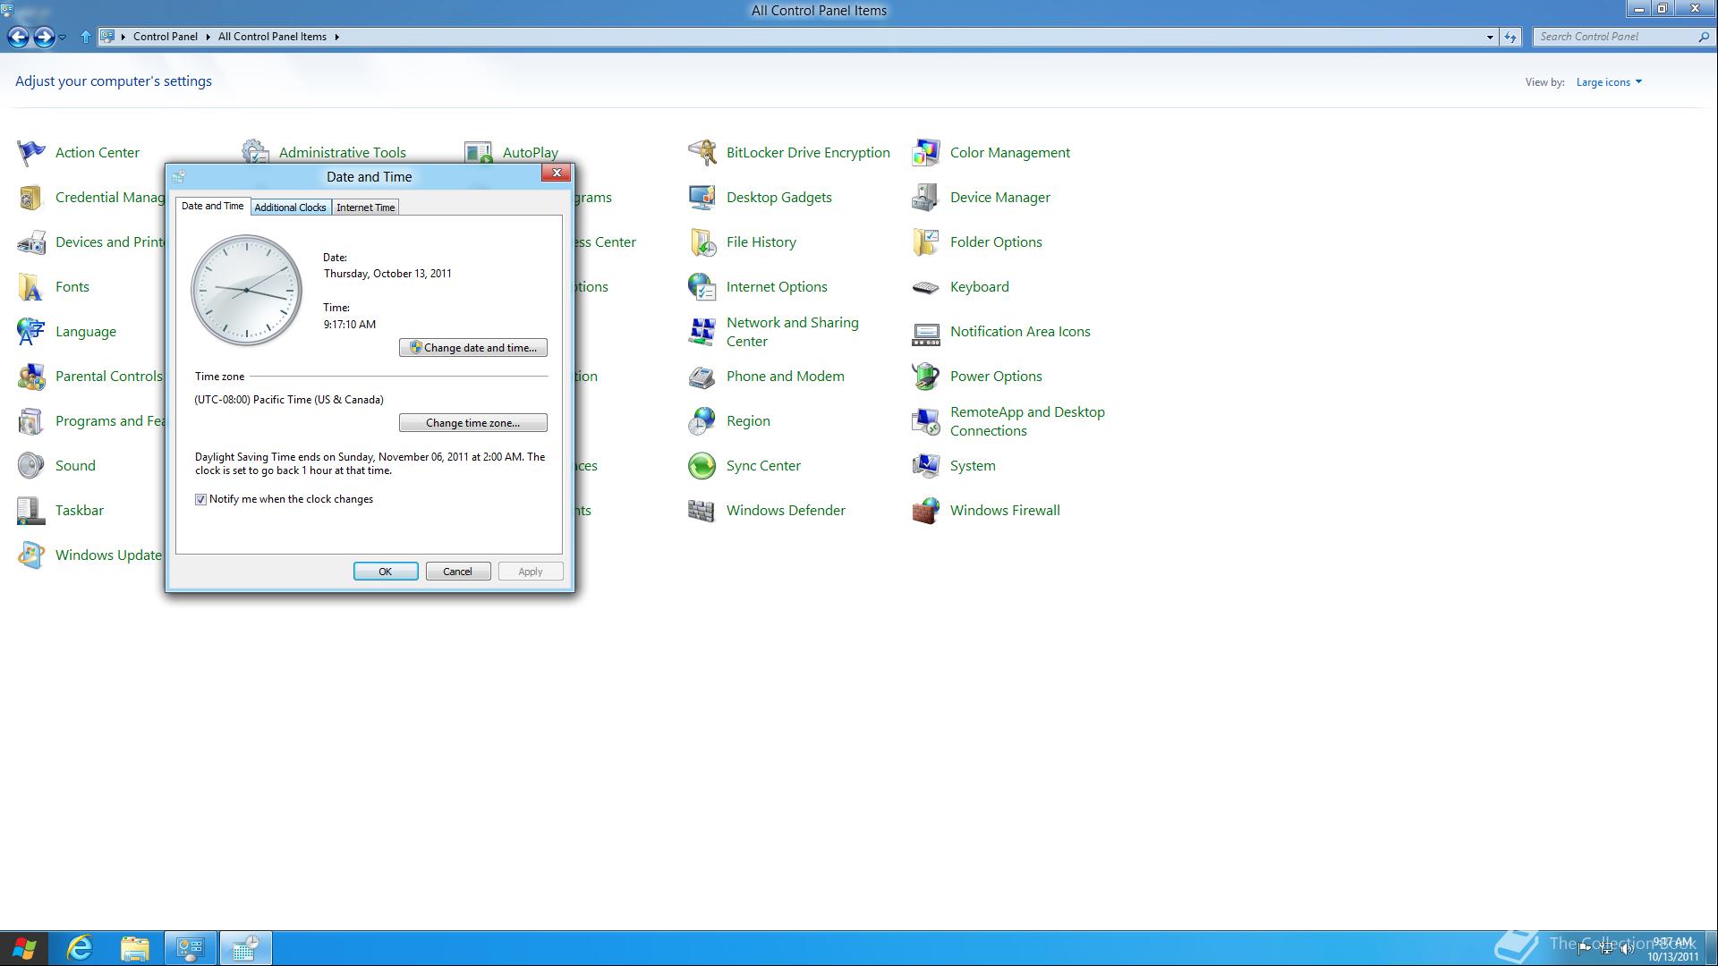Open the Desktop Gadgets icon
The width and height of the screenshot is (1718, 966).
[702, 198]
